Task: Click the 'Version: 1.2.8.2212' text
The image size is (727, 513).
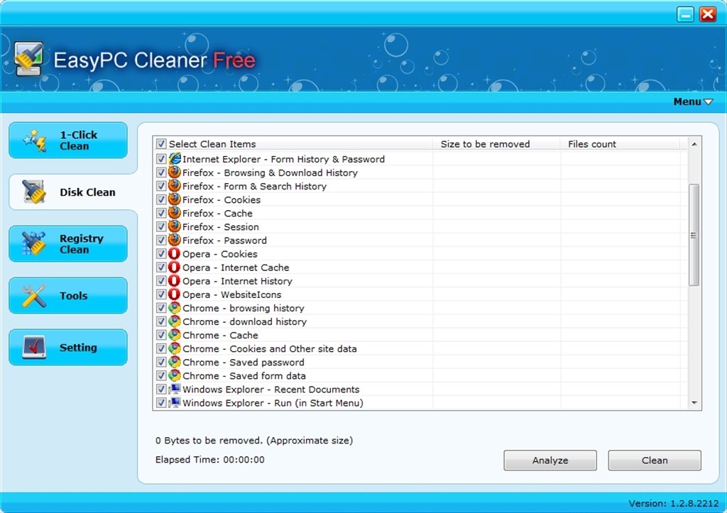Action: coord(674,503)
